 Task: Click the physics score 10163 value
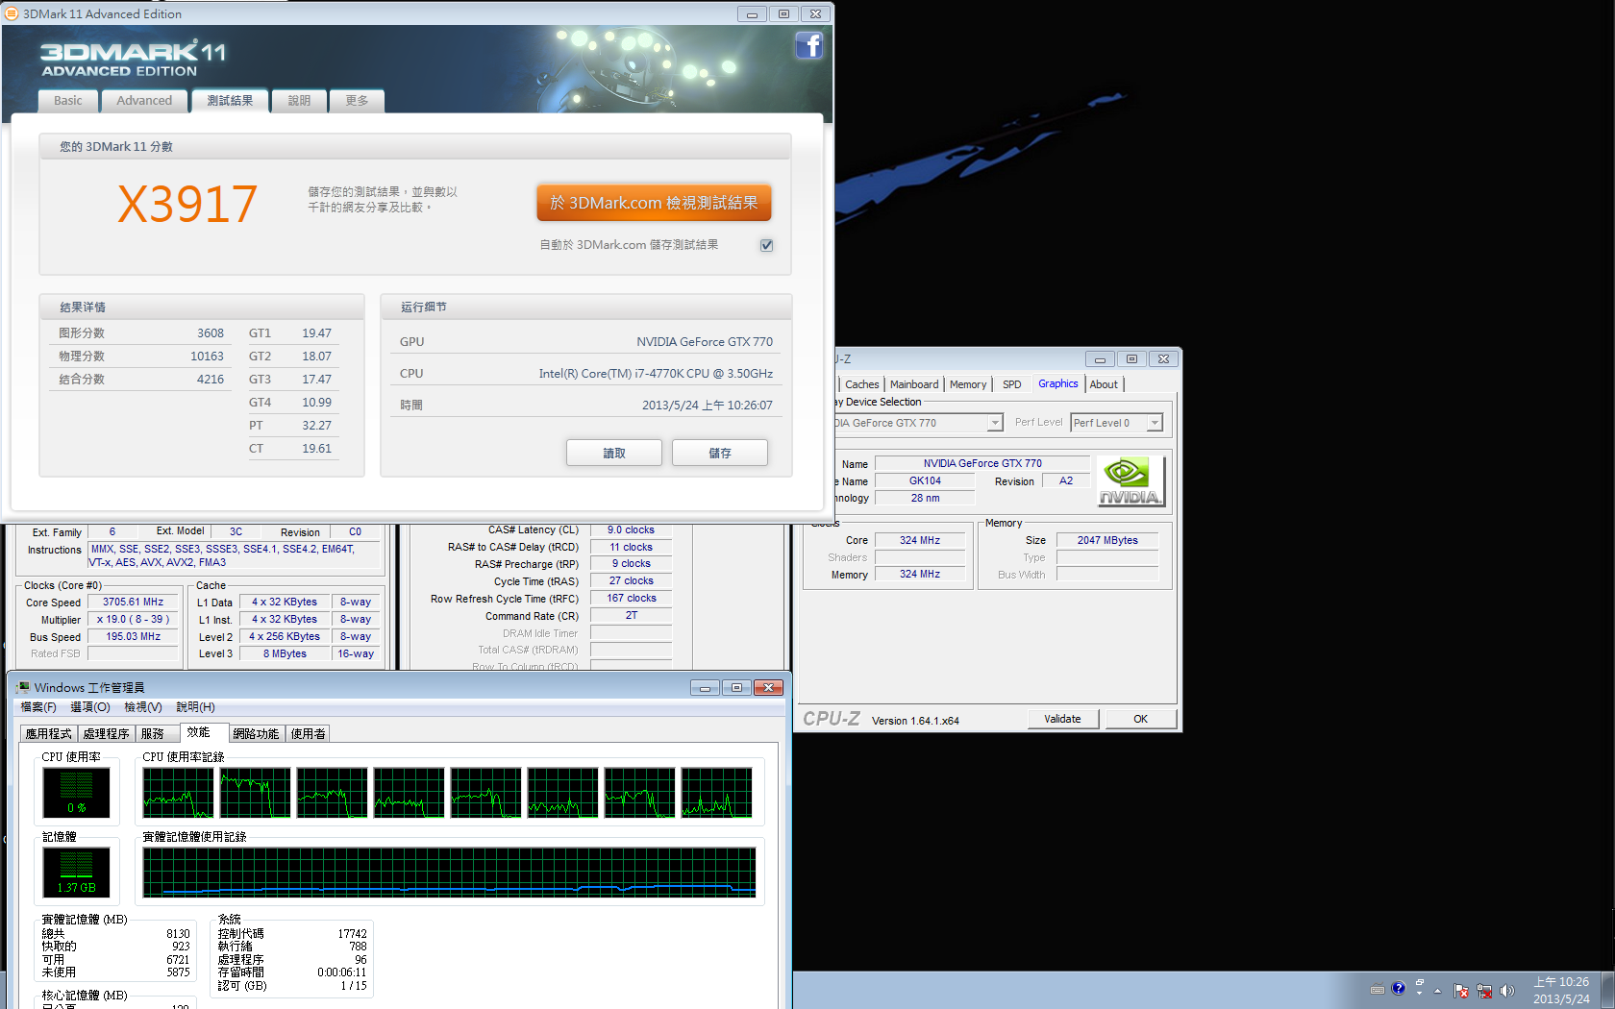pos(207,357)
